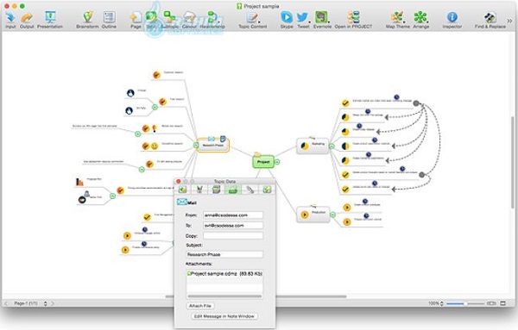Select the last tab in Topic Data
Image resolution: width=518 pixels, height=330 pixels.
click(x=267, y=190)
